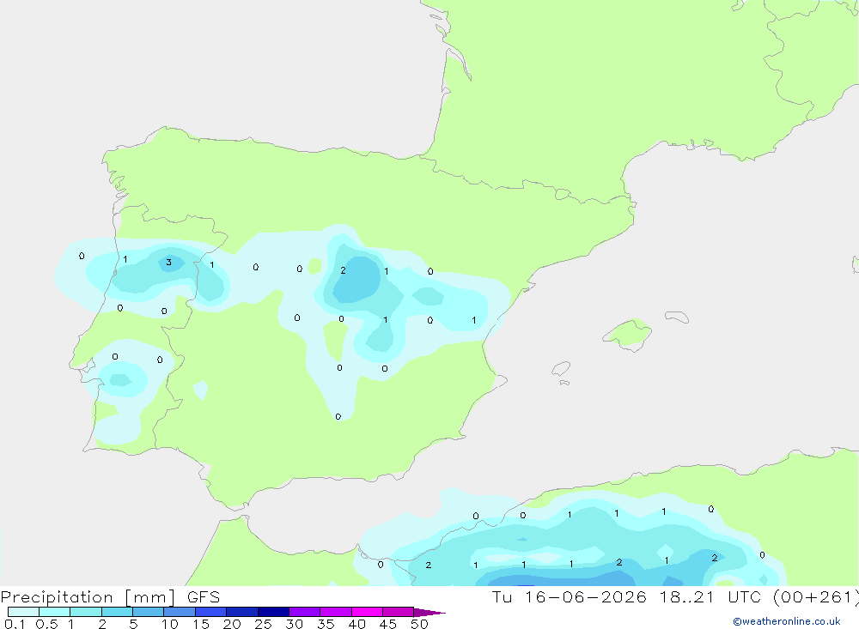
Task: Choose the 2–5 mm legend color swatch
Action: [117, 612]
